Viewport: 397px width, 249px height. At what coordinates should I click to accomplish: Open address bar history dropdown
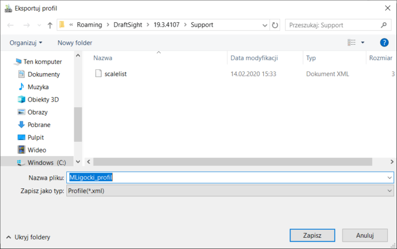pyautogui.click(x=265, y=26)
